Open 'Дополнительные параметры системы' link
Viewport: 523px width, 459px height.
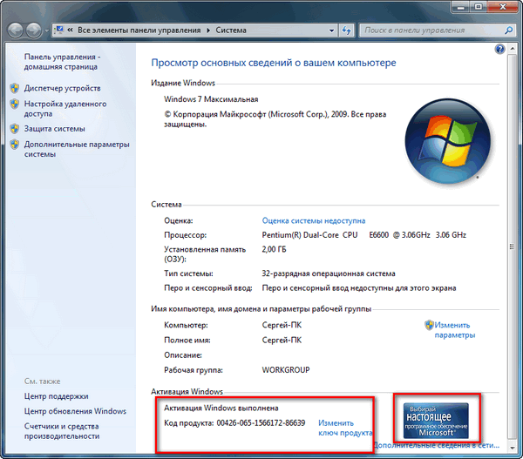[x=77, y=149]
